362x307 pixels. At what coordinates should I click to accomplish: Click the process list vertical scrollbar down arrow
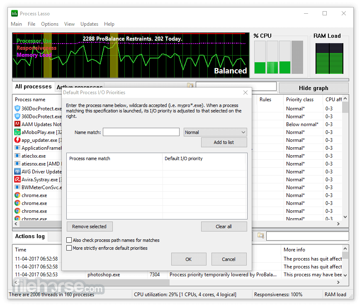(345, 217)
